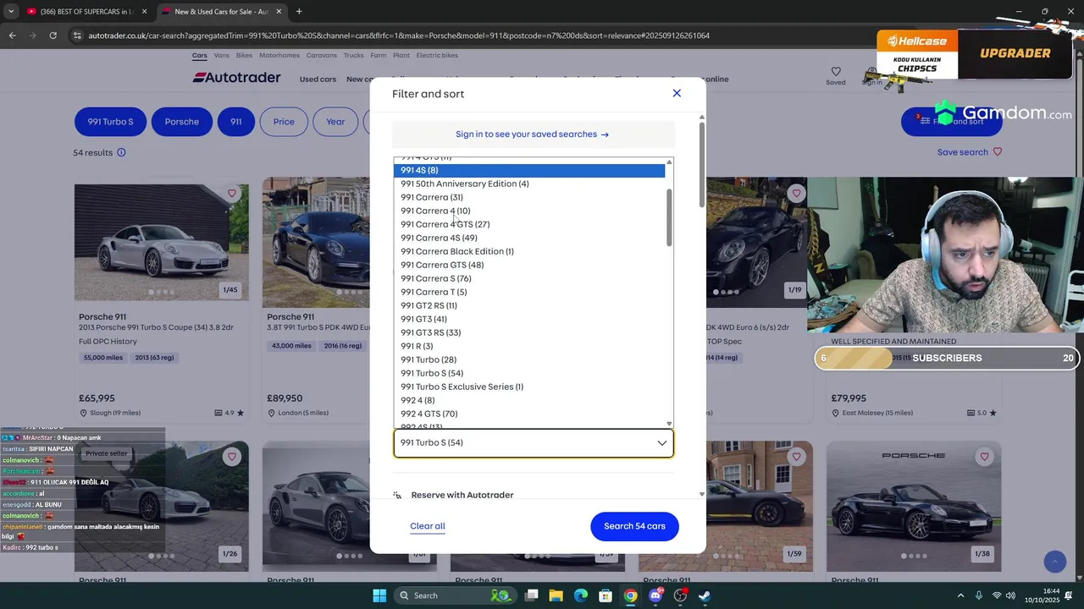Choose 991 GT3 (41)
The height and width of the screenshot is (609, 1084).
coord(529,319)
